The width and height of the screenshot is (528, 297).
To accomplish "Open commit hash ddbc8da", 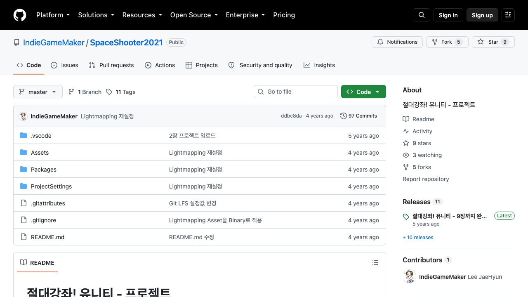I will tap(291, 116).
